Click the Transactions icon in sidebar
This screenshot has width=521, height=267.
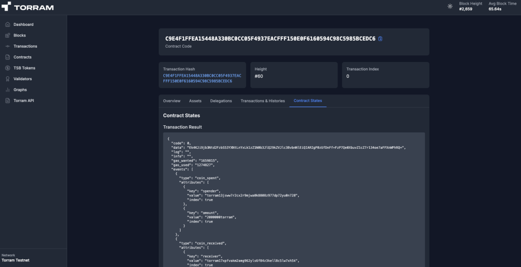(8, 46)
